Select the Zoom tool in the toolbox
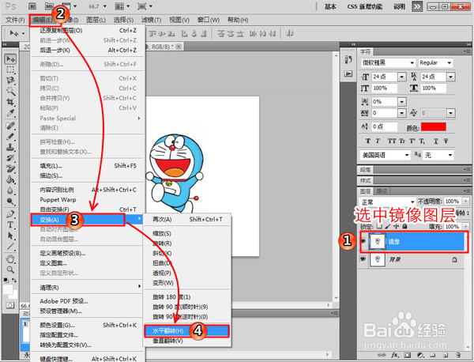 pos(10,270)
